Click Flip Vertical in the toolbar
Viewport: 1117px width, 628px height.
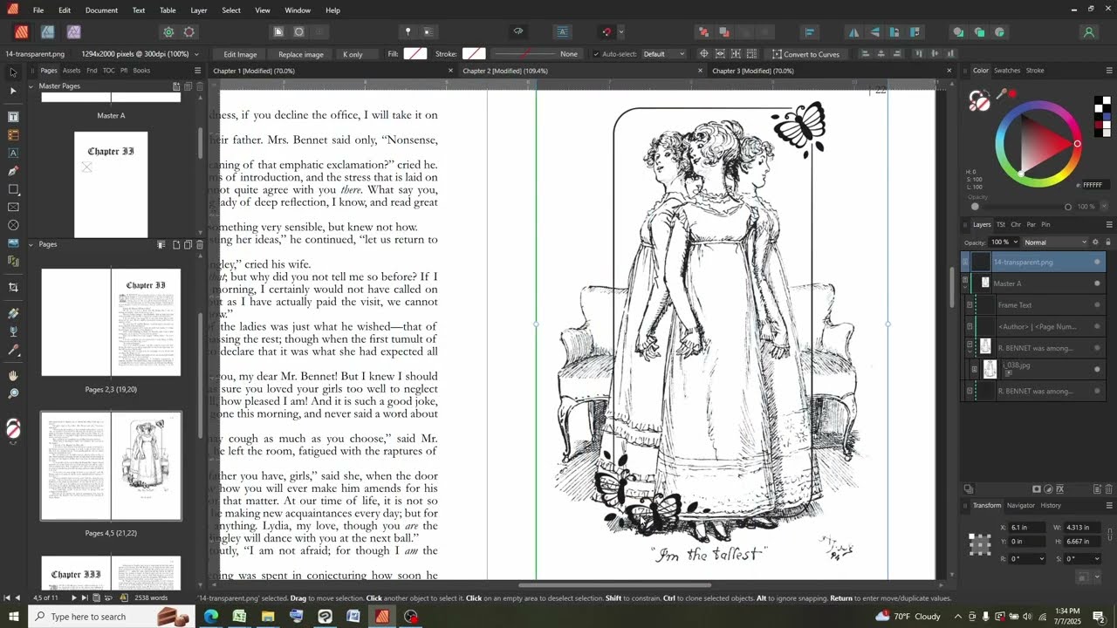874,31
